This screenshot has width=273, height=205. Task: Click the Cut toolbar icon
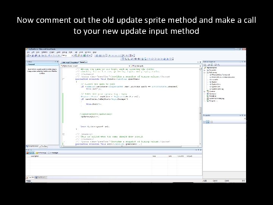39,55
